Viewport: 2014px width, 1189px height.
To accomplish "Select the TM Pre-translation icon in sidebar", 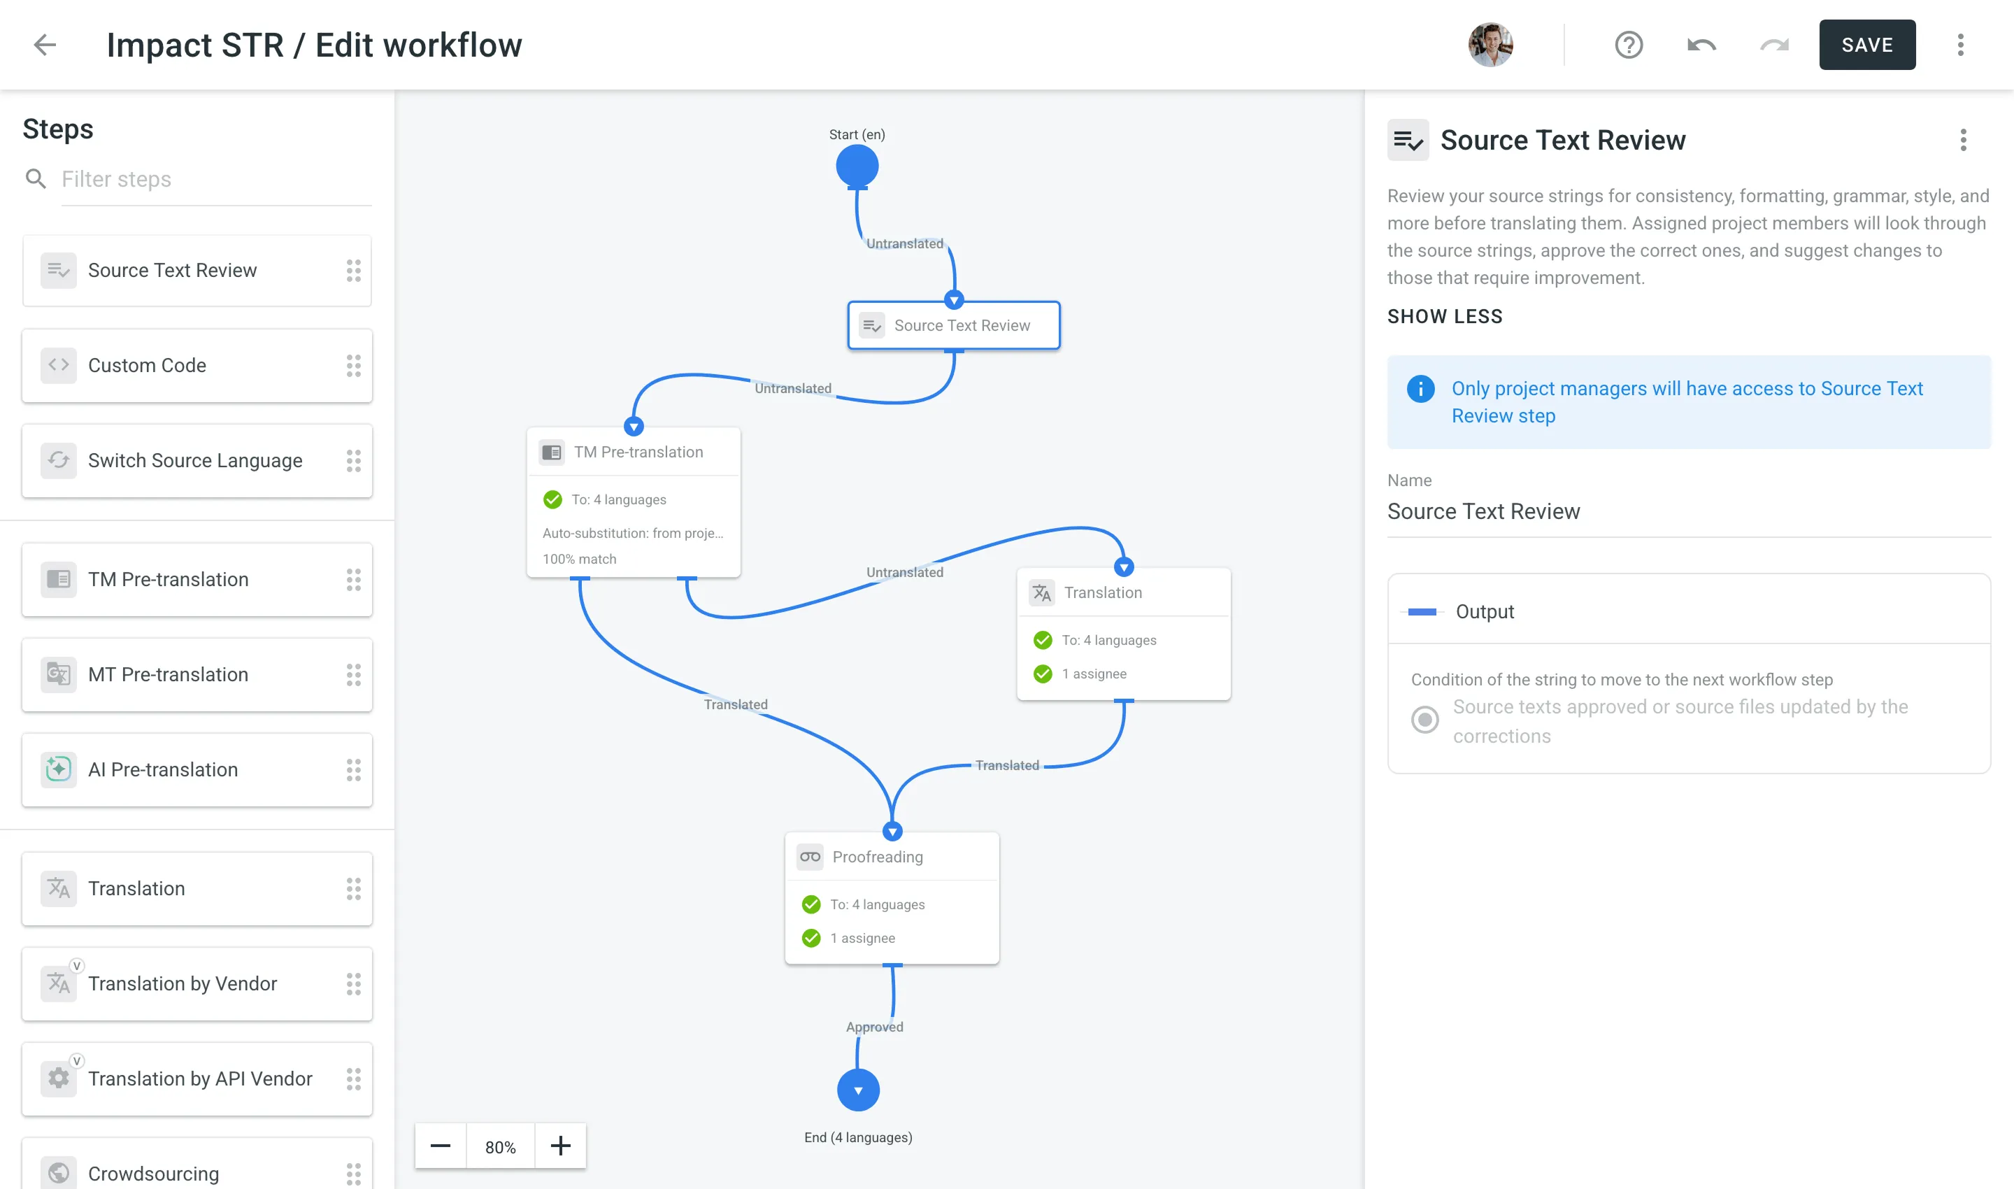I will (57, 579).
